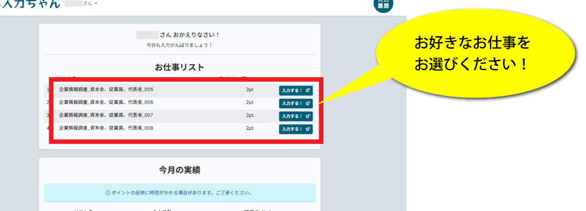Screen dimensions: 586x211
Task: Click 入力する！ button for 代表者_006 row
Action: pos(295,103)
